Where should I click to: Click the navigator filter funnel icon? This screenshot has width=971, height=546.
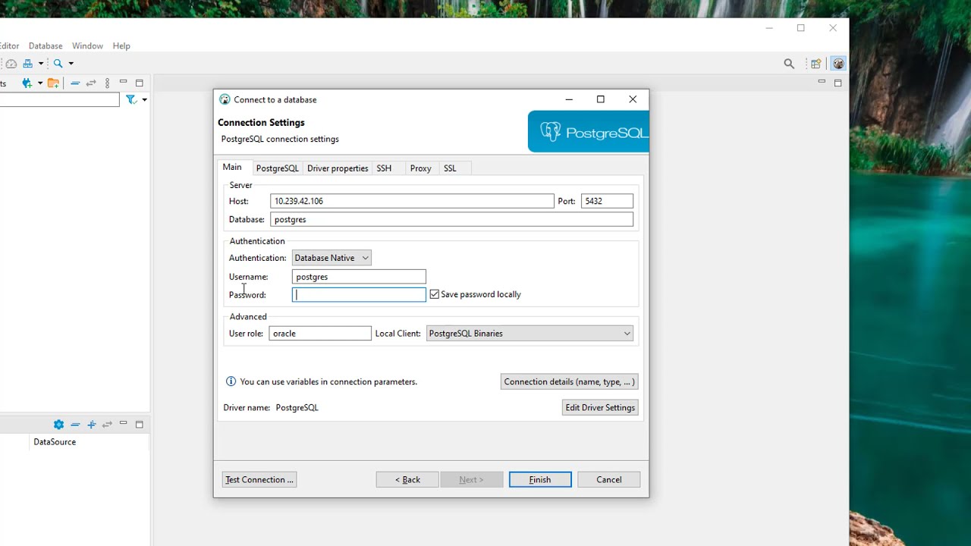[131, 100]
